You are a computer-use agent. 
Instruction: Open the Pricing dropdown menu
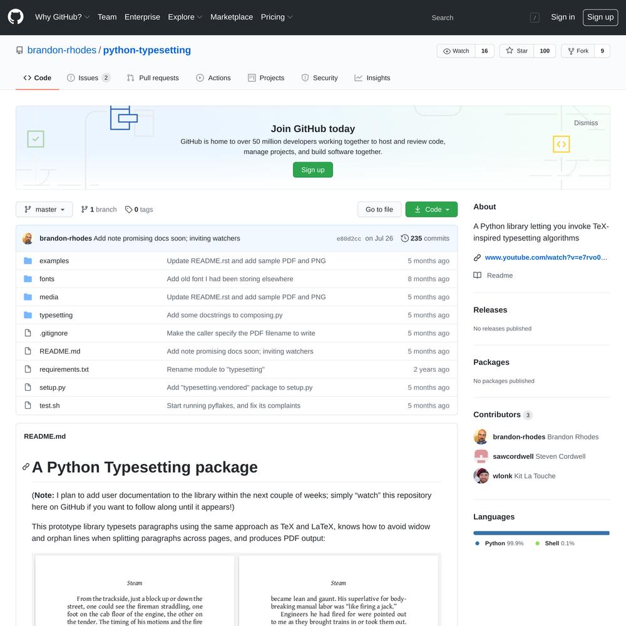coord(277,17)
